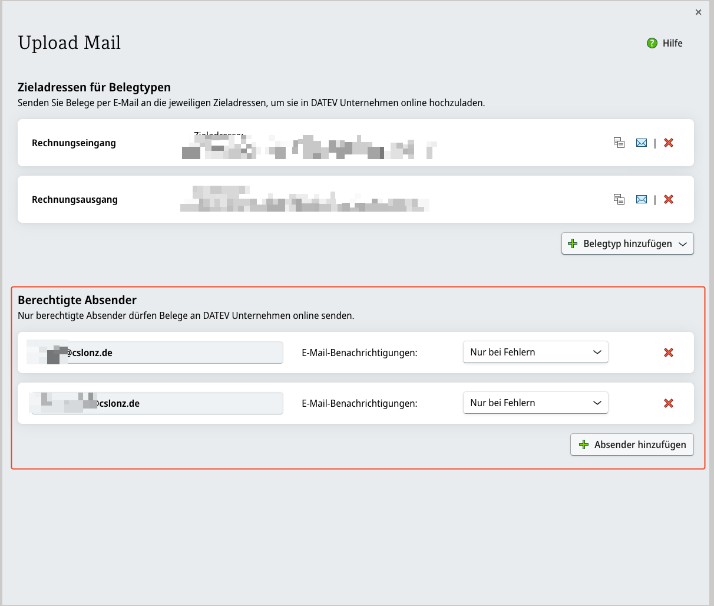The height and width of the screenshot is (606, 714).
Task: Click into the second sender email field
Action: click(x=189, y=403)
